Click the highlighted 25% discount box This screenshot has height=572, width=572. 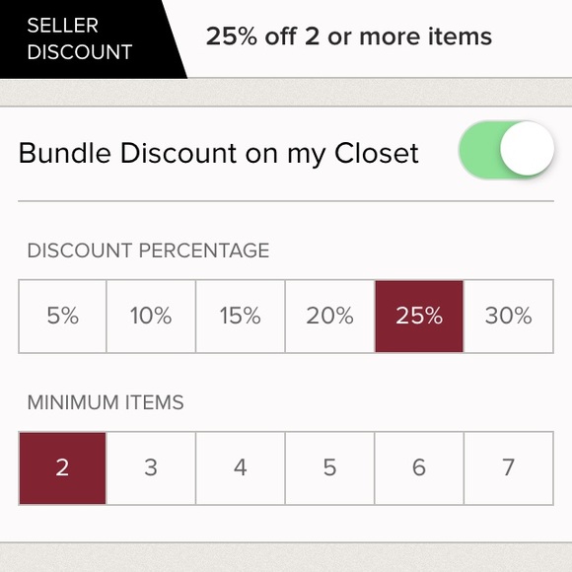coord(419,317)
